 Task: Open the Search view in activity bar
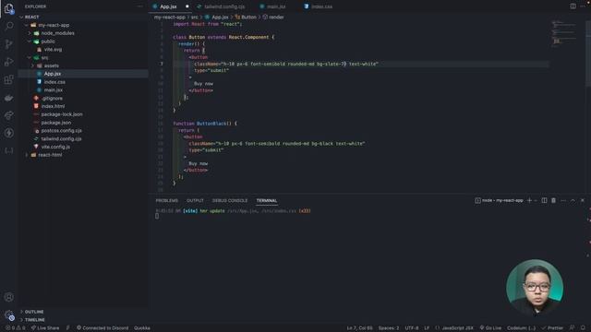(8, 26)
